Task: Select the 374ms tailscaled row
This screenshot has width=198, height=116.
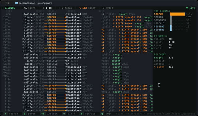Action: pos(76,58)
